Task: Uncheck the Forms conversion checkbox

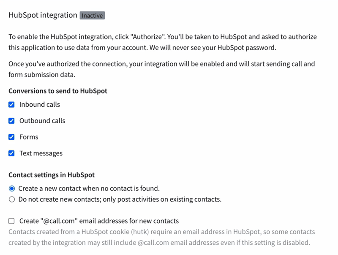Action: (11, 137)
